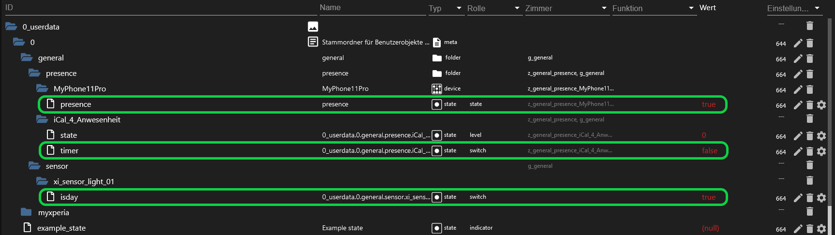The image size is (835, 235).
Task: Select the example_state tree item
Action: 61,228
